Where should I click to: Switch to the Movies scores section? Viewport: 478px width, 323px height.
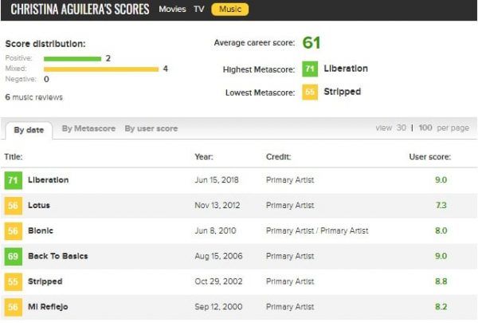[172, 10]
